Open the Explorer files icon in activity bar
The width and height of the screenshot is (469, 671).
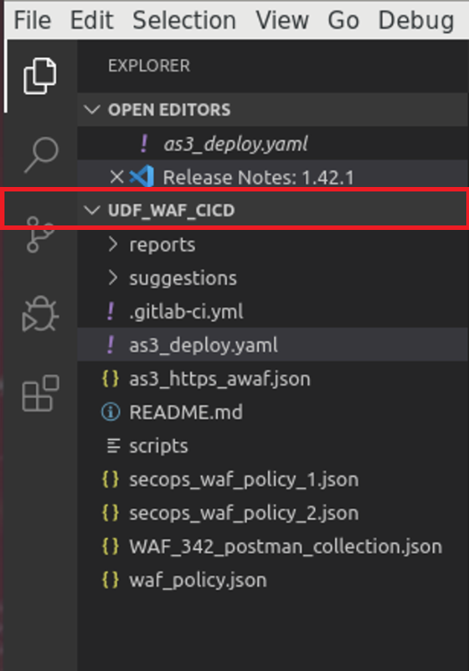(x=39, y=76)
